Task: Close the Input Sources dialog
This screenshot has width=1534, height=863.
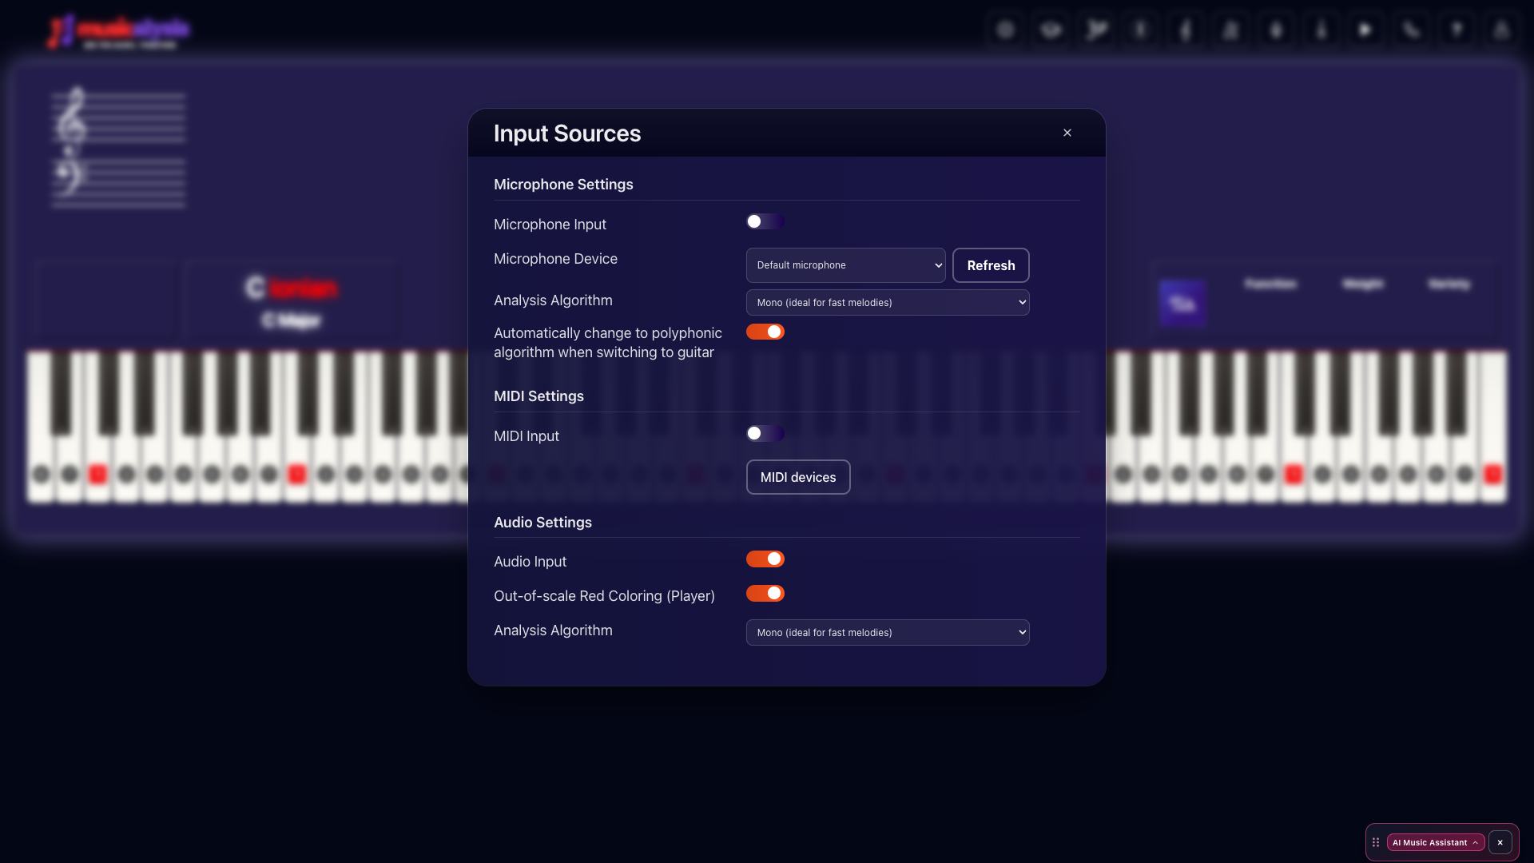Action: pos(1067,133)
